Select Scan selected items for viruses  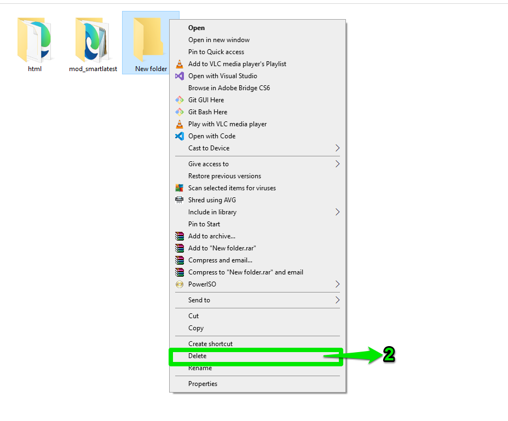point(258,188)
